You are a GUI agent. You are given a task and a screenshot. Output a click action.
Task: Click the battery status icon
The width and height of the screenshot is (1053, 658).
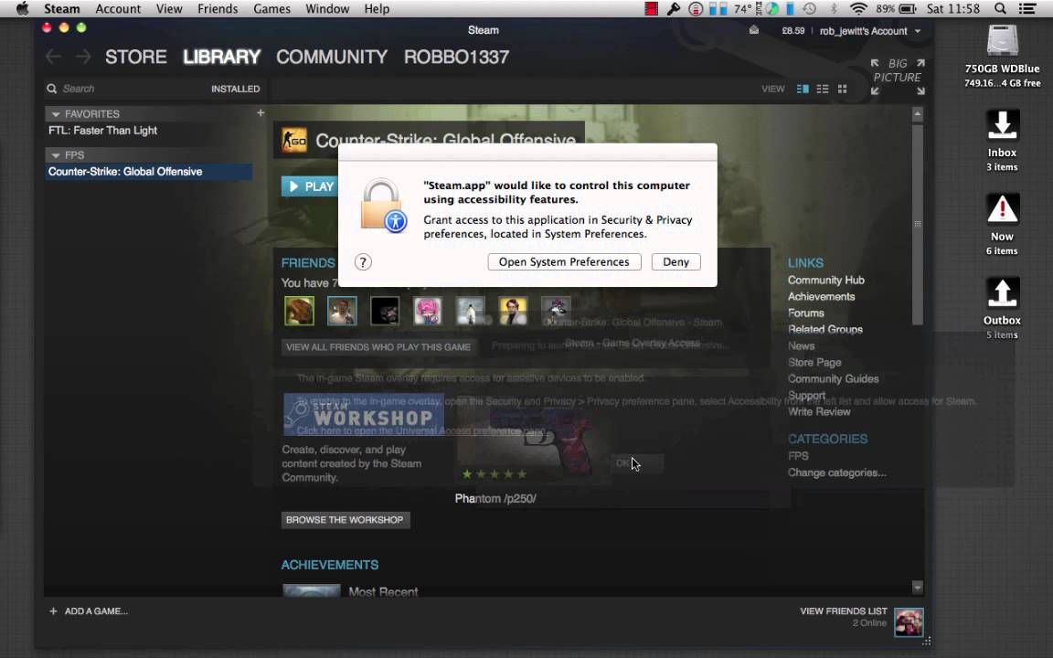[x=908, y=9]
